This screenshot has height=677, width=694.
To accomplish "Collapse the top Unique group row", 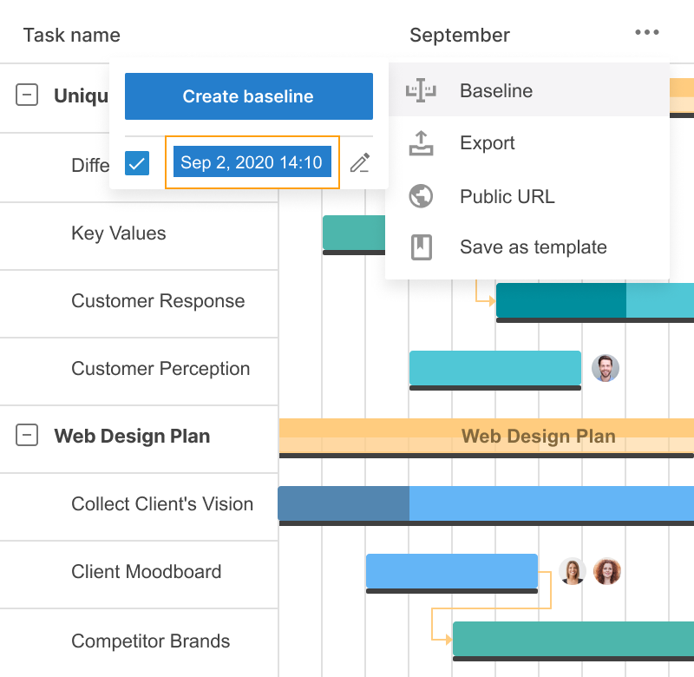I will 28,95.
